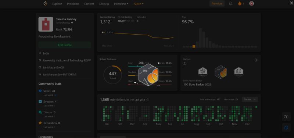Click the arrow to view all badges
The image size is (294, 138).
point(255,60)
